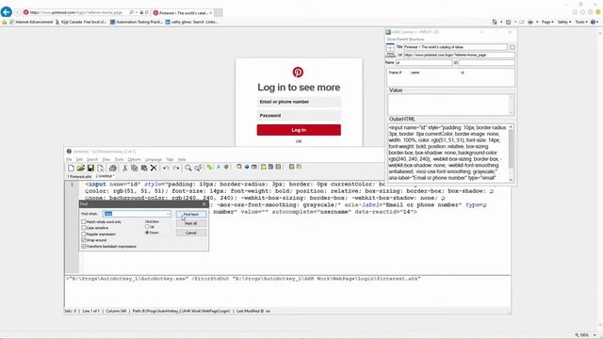The image size is (603, 339).
Task: Click the OuterHTML box vertical scrollbar
Action: pos(511,153)
